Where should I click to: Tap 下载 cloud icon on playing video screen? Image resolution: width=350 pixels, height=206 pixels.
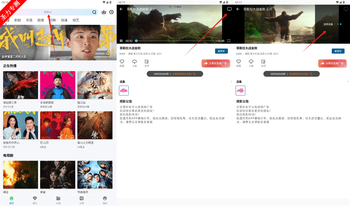134,62
